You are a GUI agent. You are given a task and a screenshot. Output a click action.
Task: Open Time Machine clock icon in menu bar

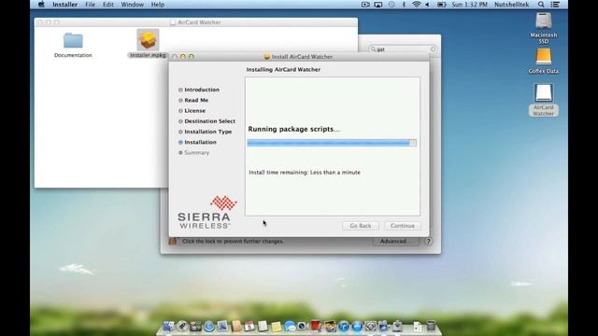pos(392,5)
